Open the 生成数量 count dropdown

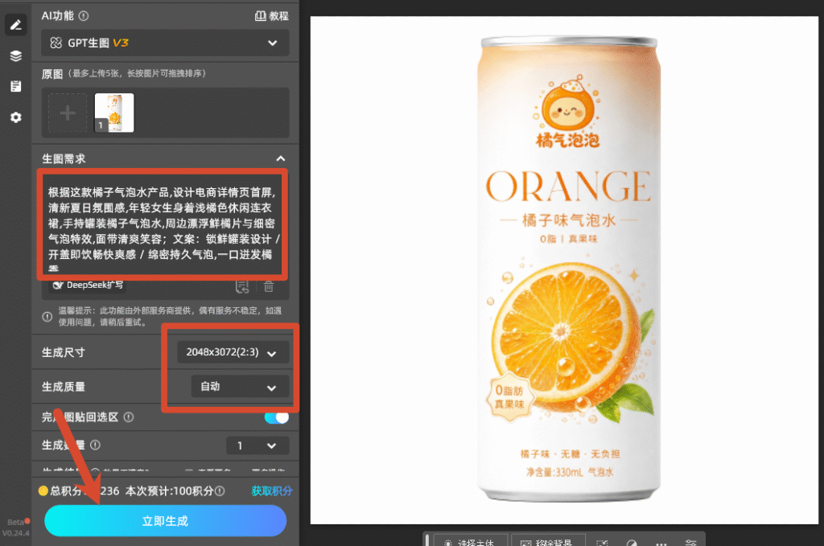[x=257, y=445]
